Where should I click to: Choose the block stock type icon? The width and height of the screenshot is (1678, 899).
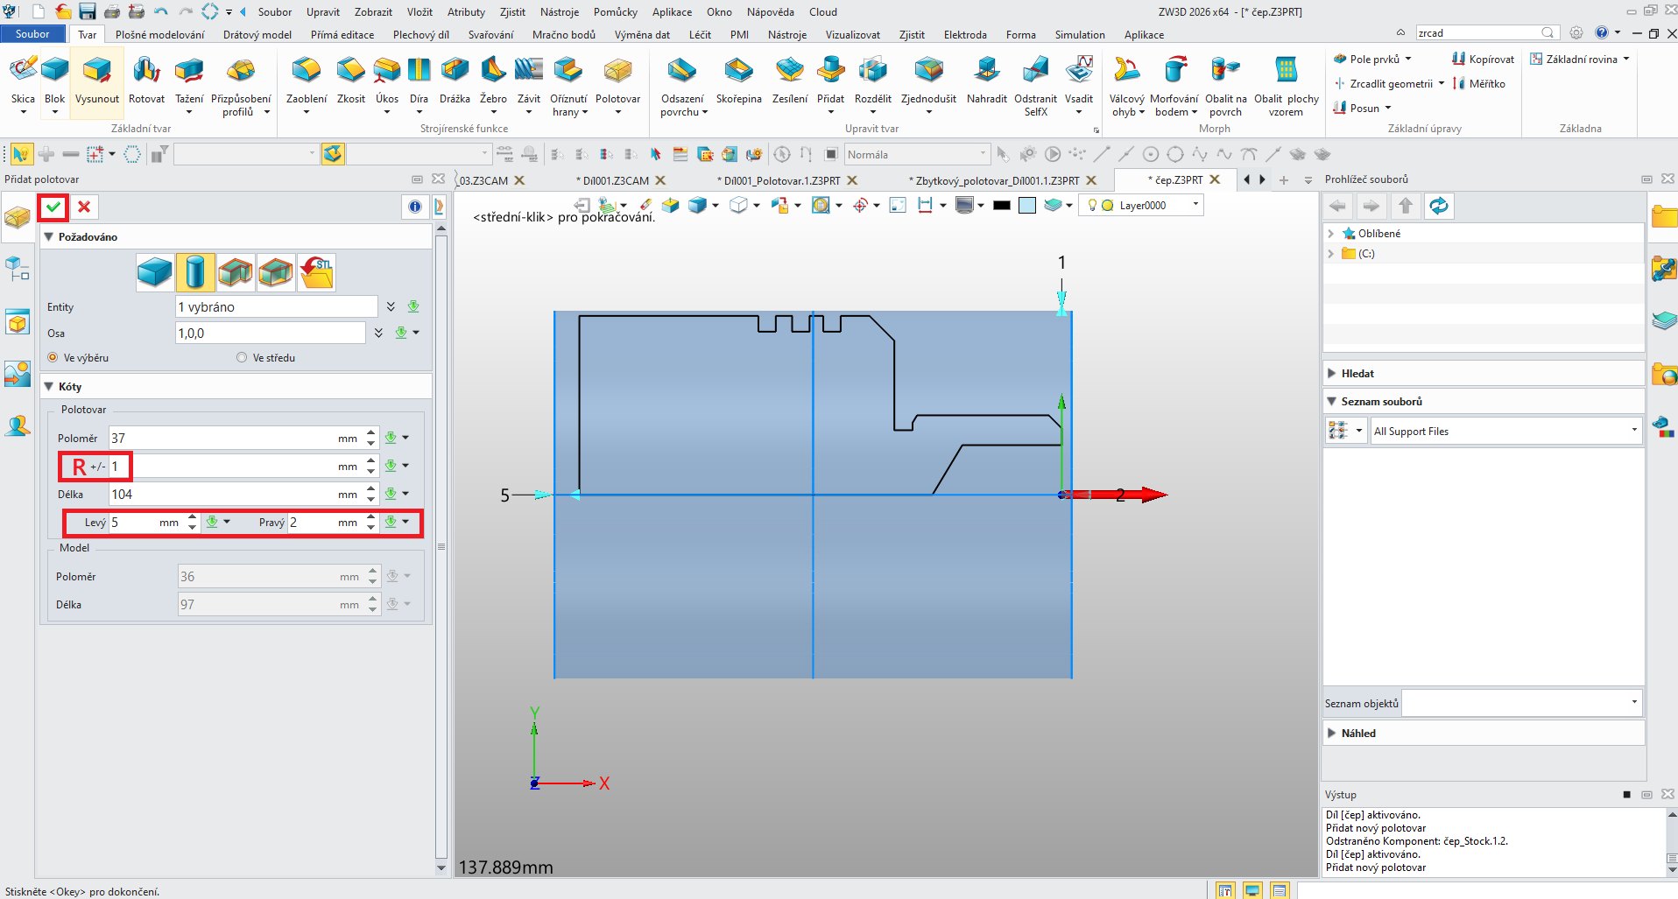tap(155, 272)
